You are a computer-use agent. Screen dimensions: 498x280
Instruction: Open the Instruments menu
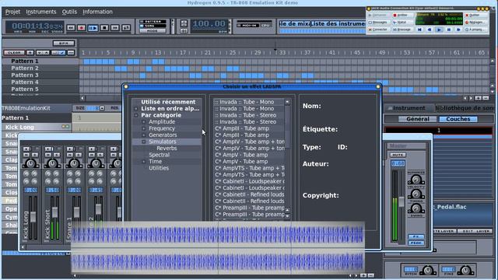point(41,12)
